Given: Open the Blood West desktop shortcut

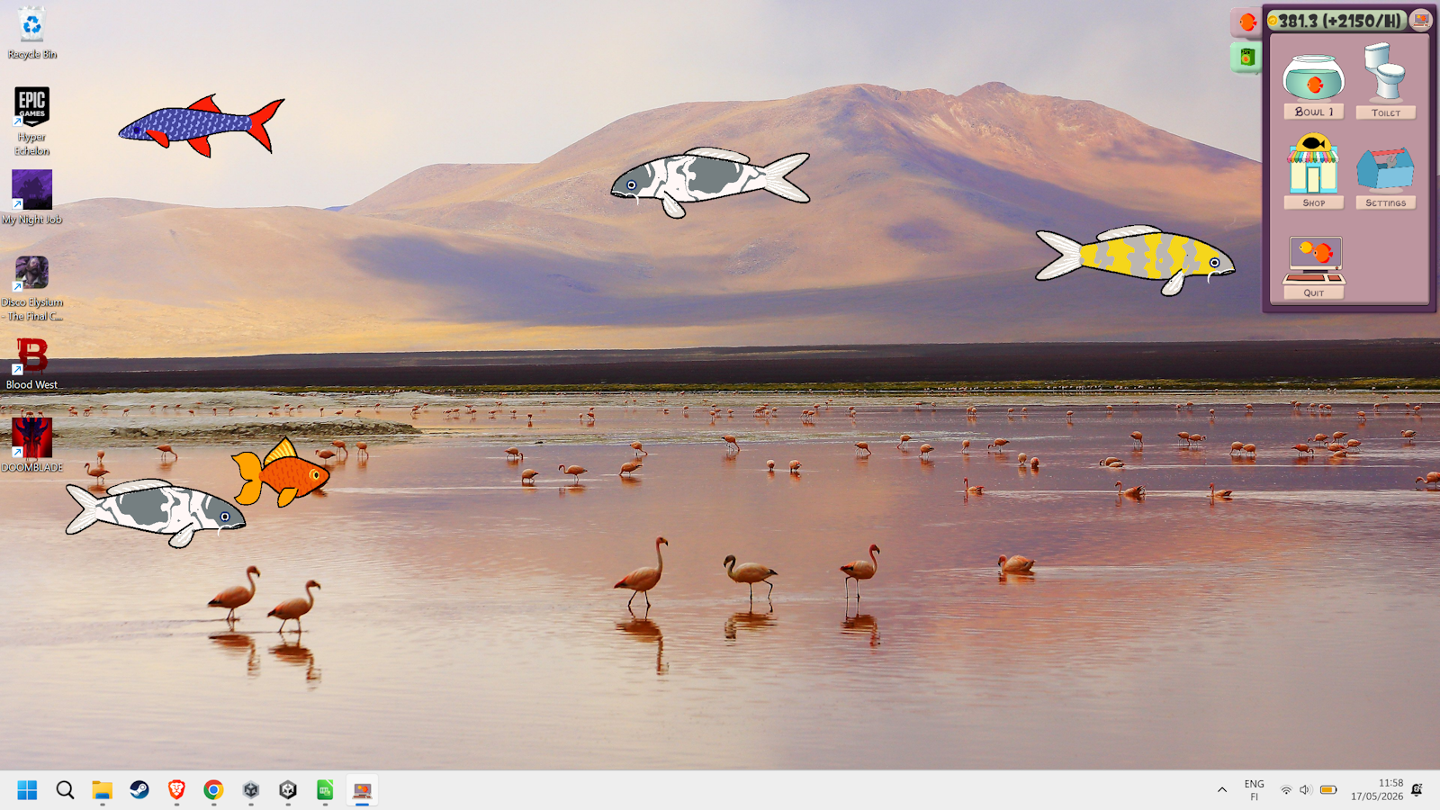Looking at the screenshot, I should pos(31,364).
